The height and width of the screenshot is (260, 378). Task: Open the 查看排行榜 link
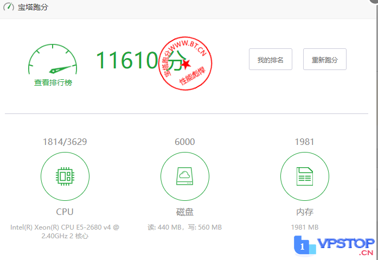53,83
